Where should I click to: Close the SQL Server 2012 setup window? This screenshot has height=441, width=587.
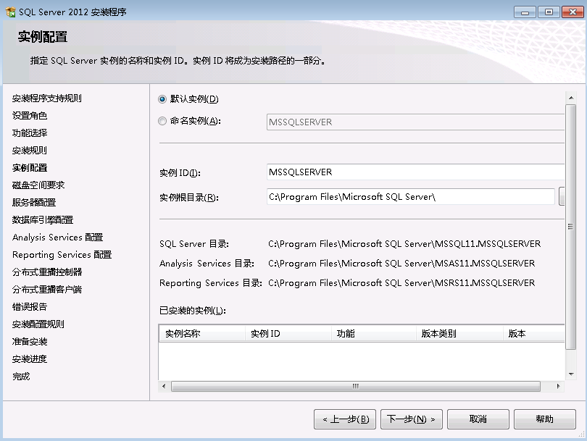click(573, 12)
